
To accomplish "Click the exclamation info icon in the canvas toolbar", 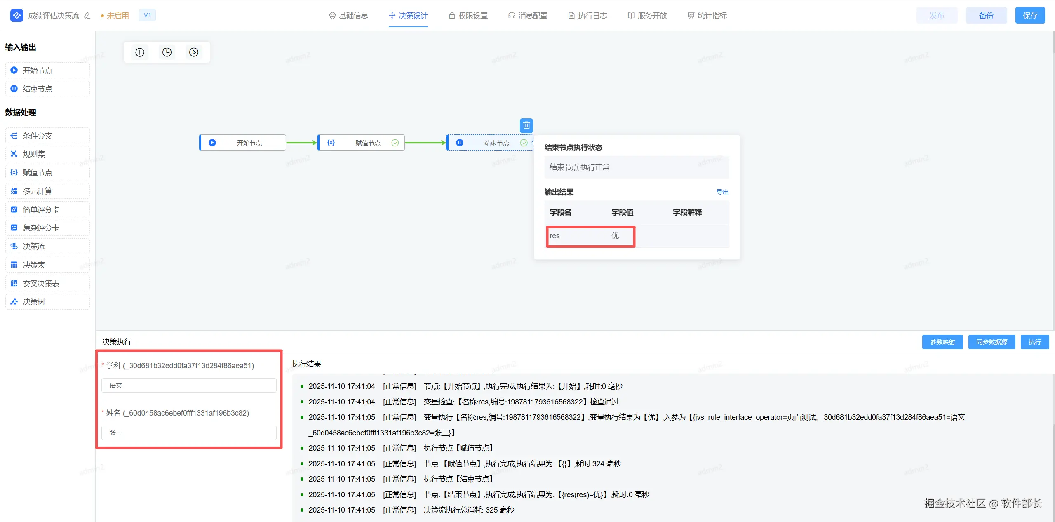I will 140,52.
